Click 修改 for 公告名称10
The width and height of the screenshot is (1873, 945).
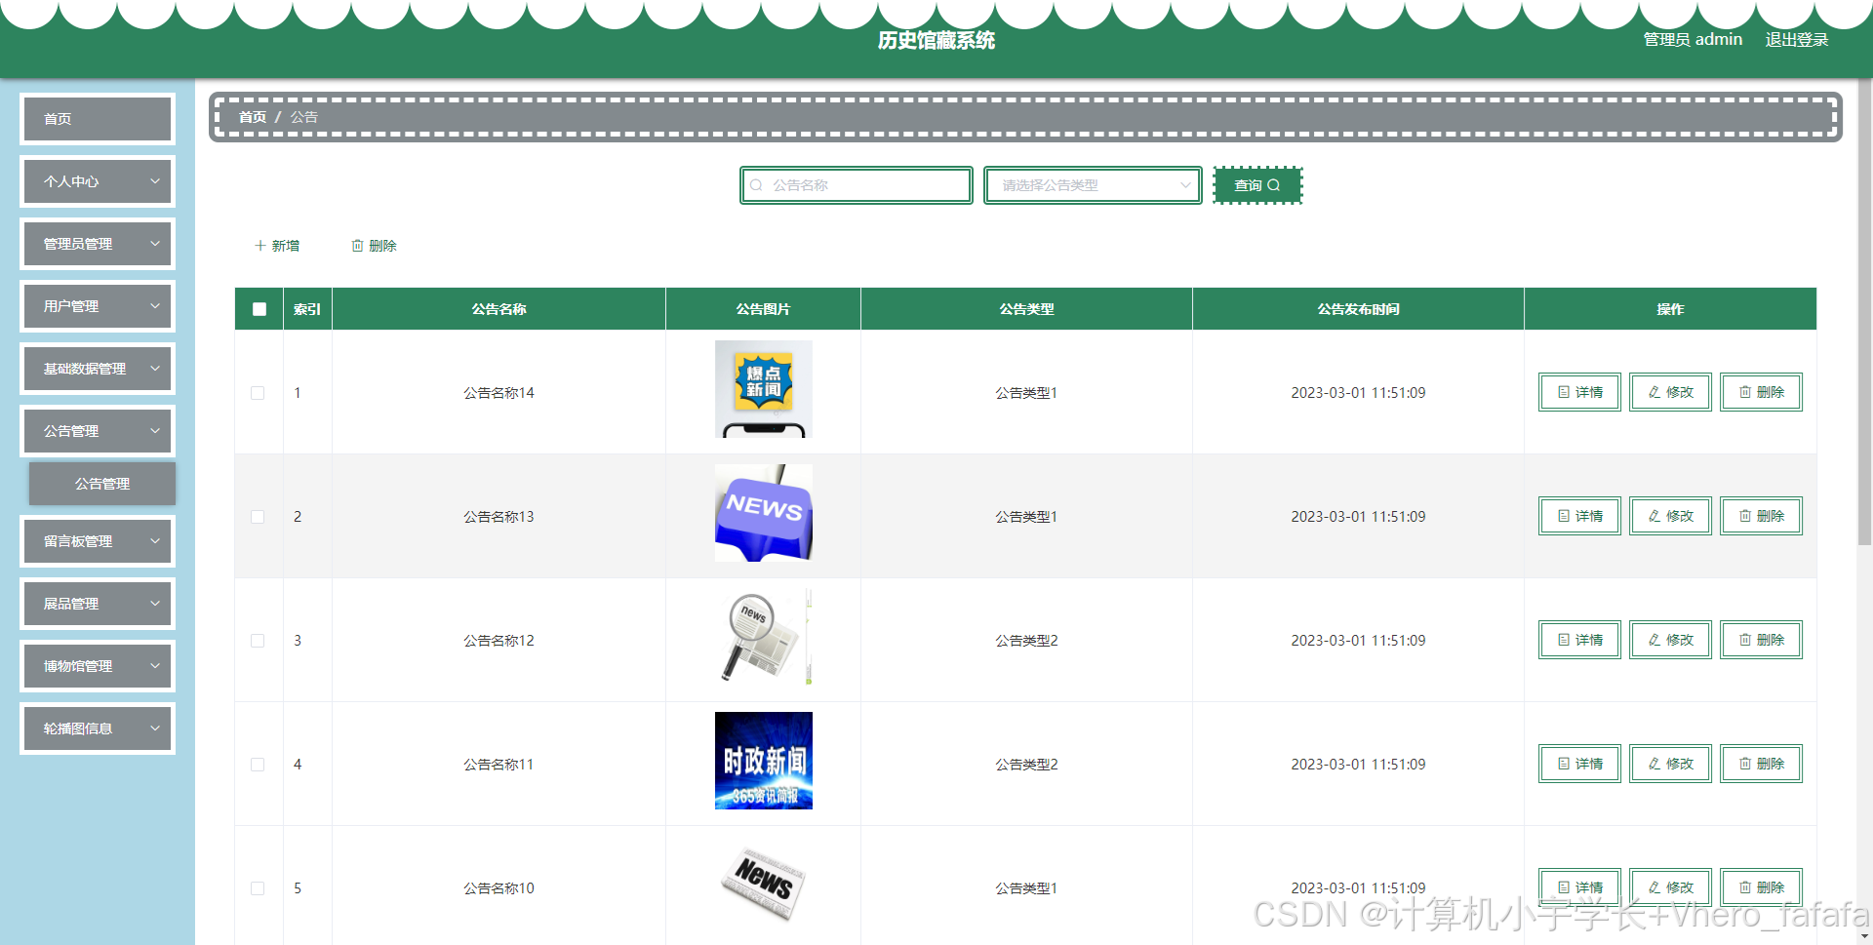pyautogui.click(x=1670, y=887)
